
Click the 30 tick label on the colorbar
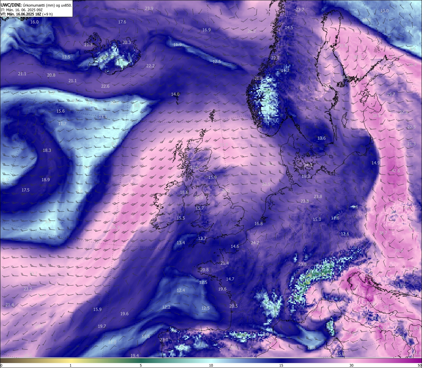(351, 365)
